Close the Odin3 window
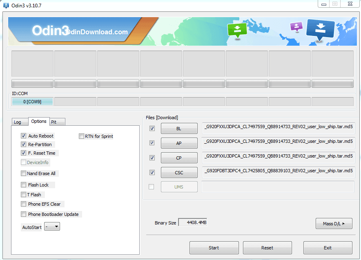Screen dimensions: 361x260 click(350, 4)
